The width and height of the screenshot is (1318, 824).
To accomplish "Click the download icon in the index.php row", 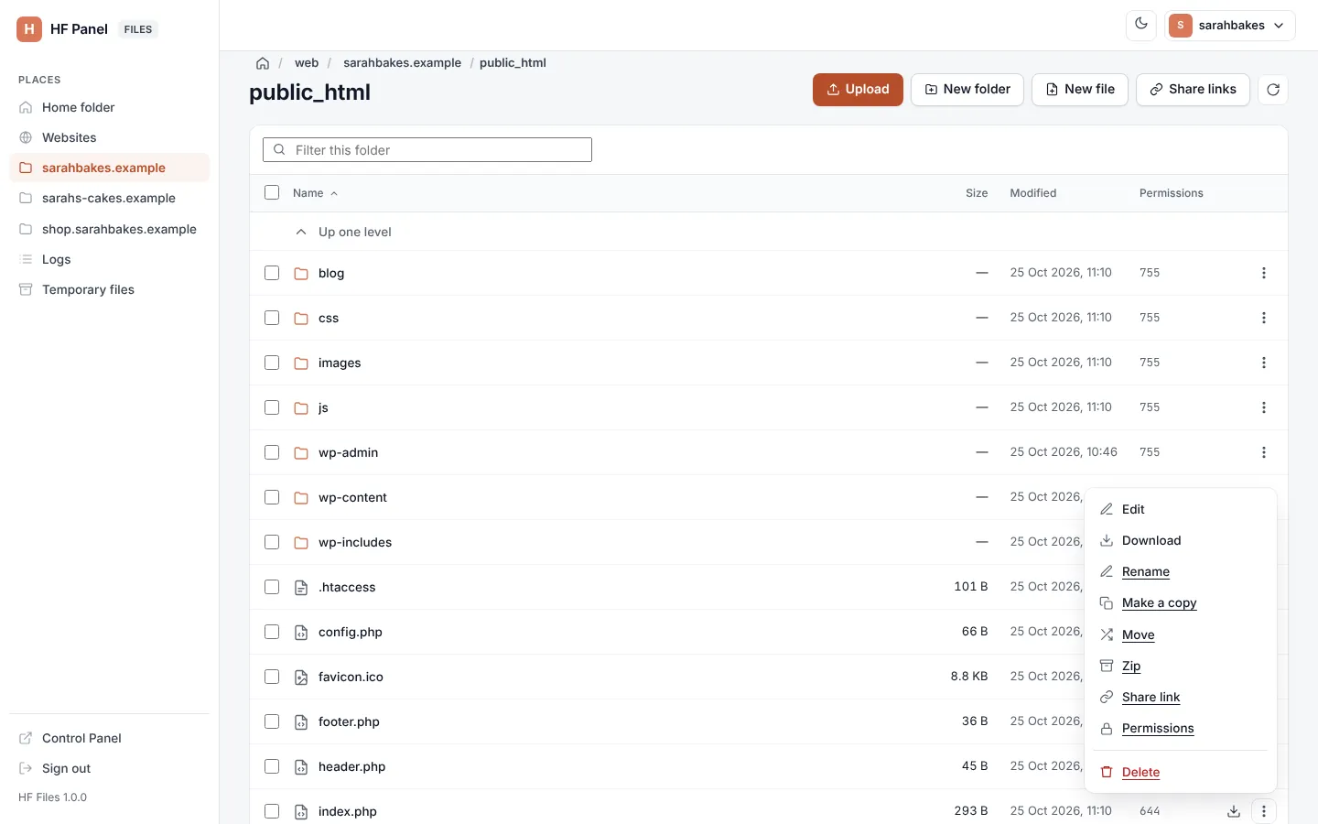I will (x=1234, y=811).
